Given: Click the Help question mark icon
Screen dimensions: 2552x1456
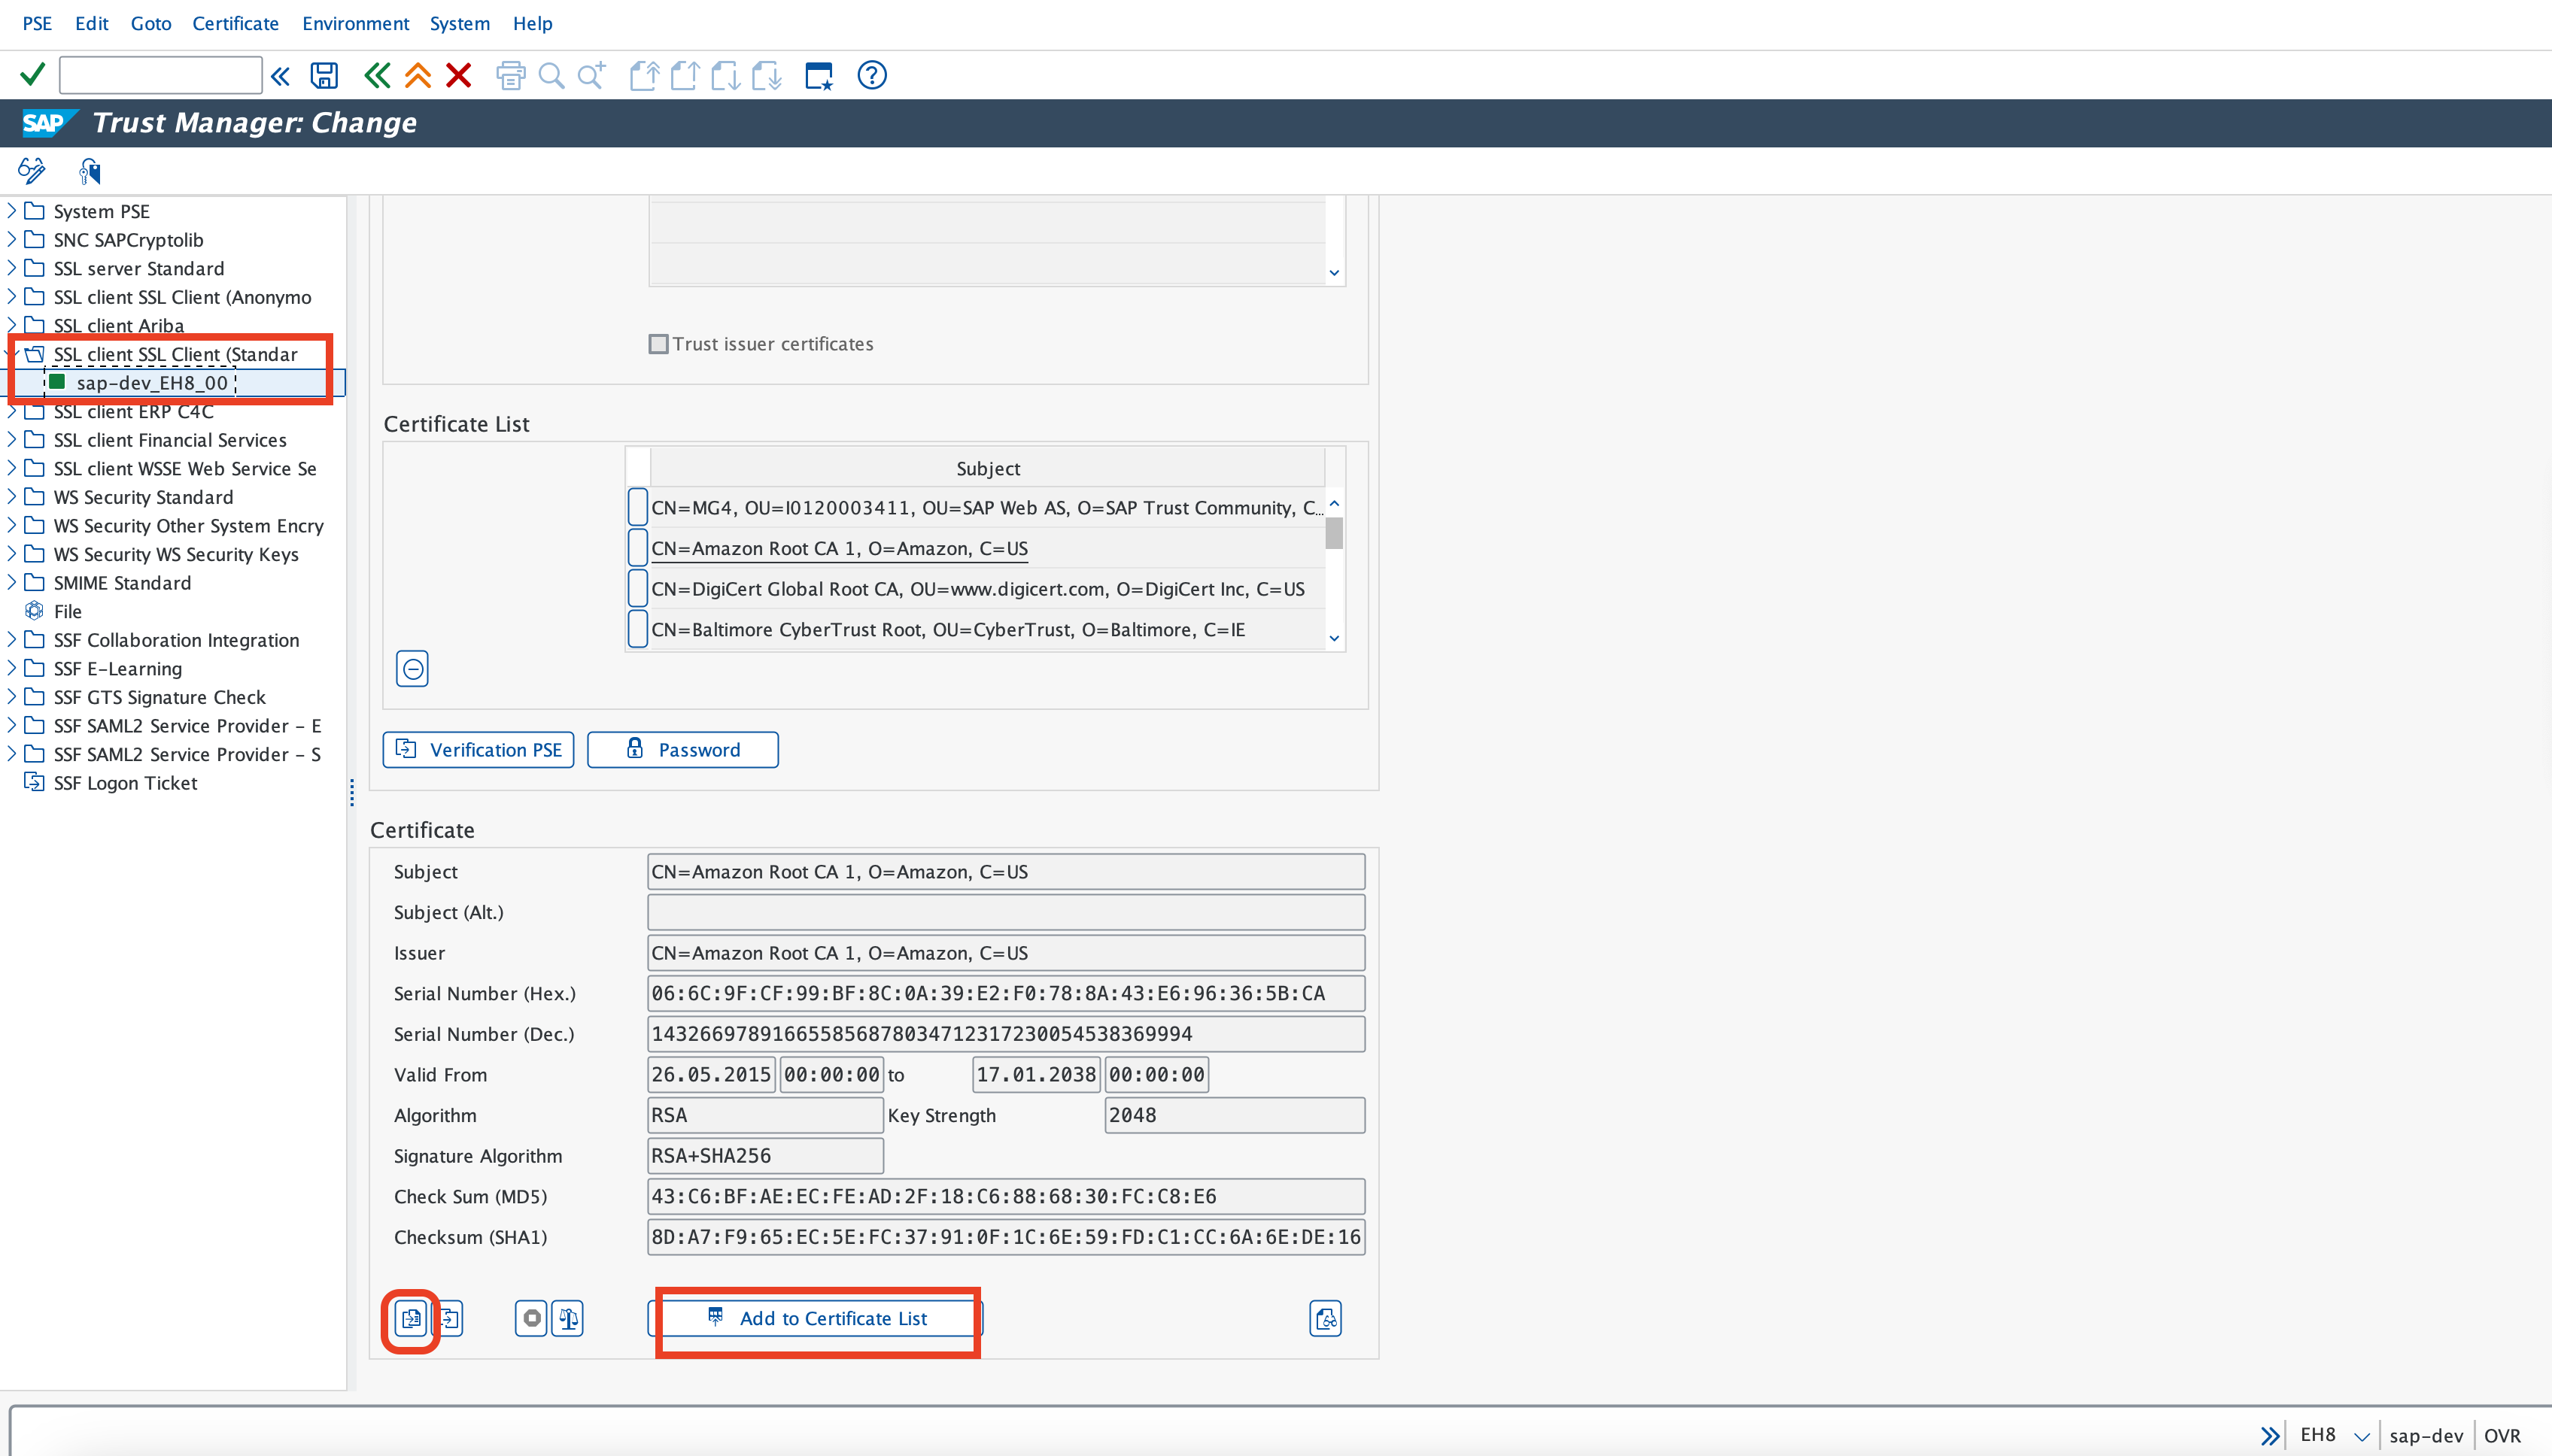Looking at the screenshot, I should (x=870, y=75).
